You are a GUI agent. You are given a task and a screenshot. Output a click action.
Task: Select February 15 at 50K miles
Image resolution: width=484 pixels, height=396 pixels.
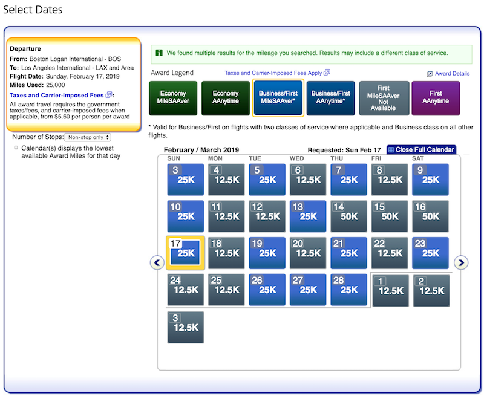pyautogui.click(x=390, y=216)
